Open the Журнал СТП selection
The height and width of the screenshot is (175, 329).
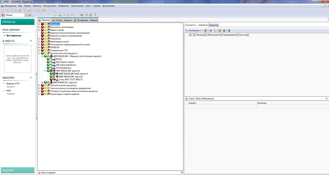pos(13,84)
